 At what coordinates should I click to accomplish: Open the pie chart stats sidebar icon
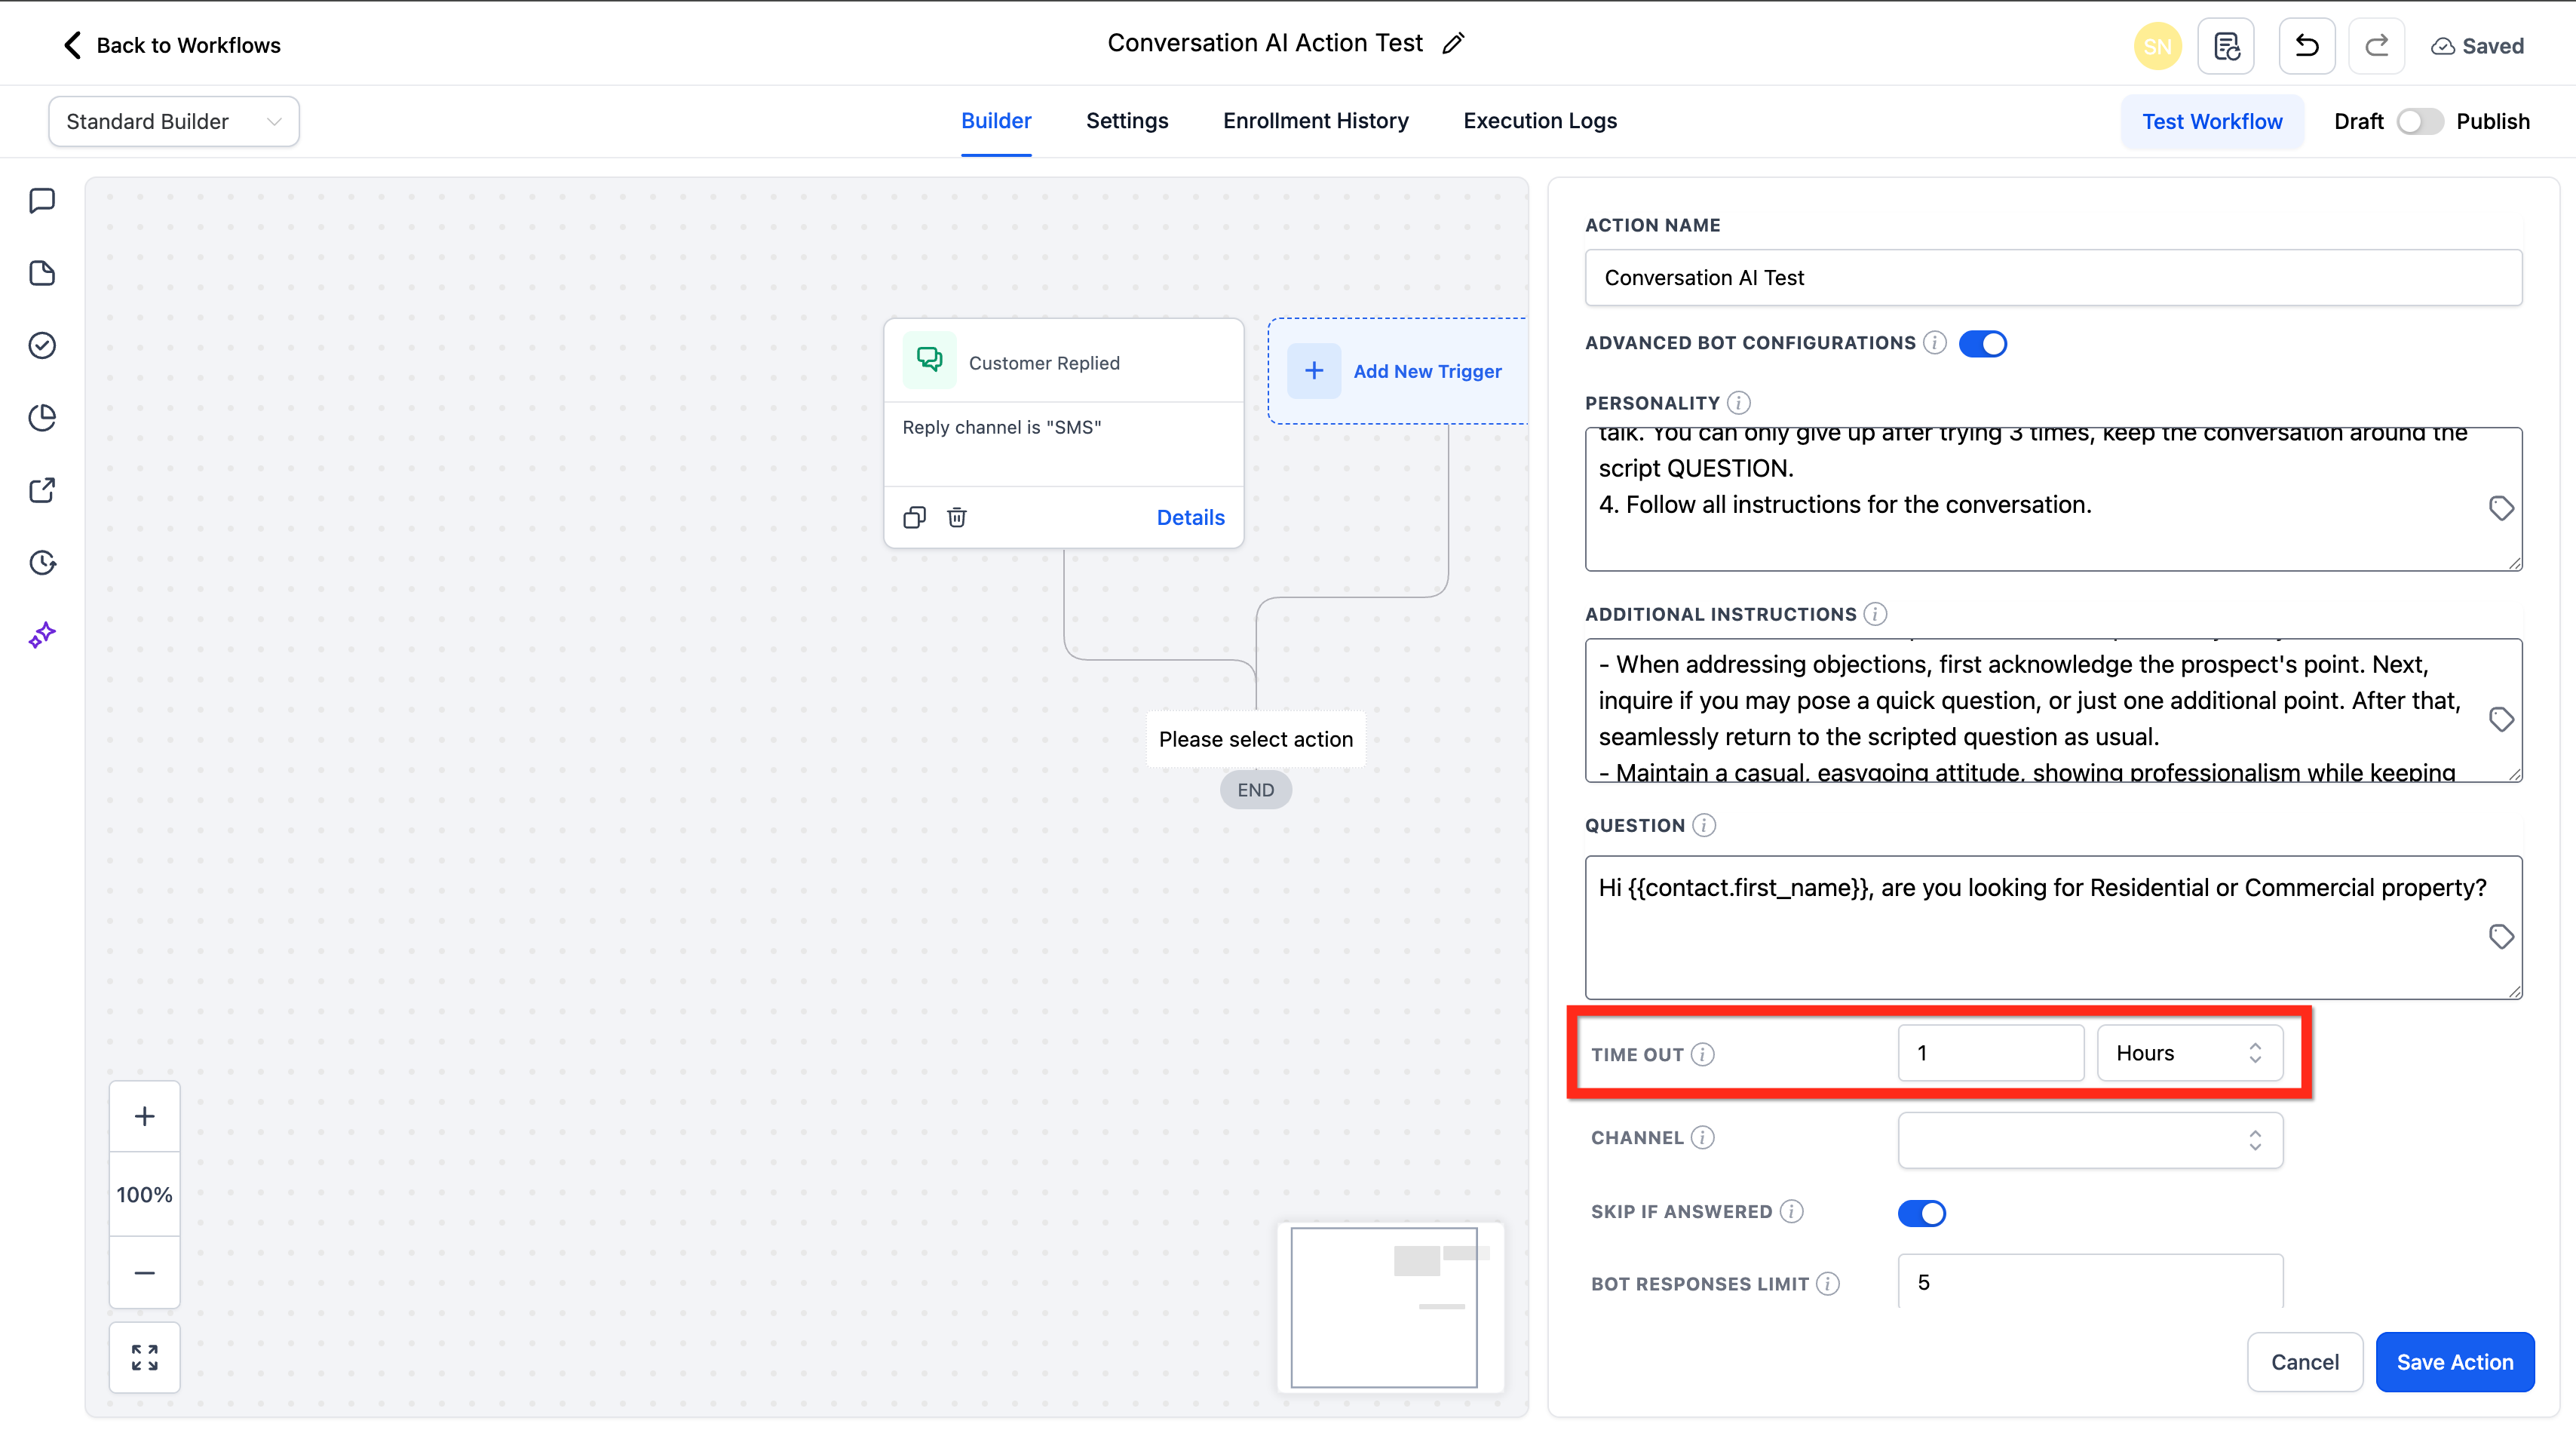42,418
